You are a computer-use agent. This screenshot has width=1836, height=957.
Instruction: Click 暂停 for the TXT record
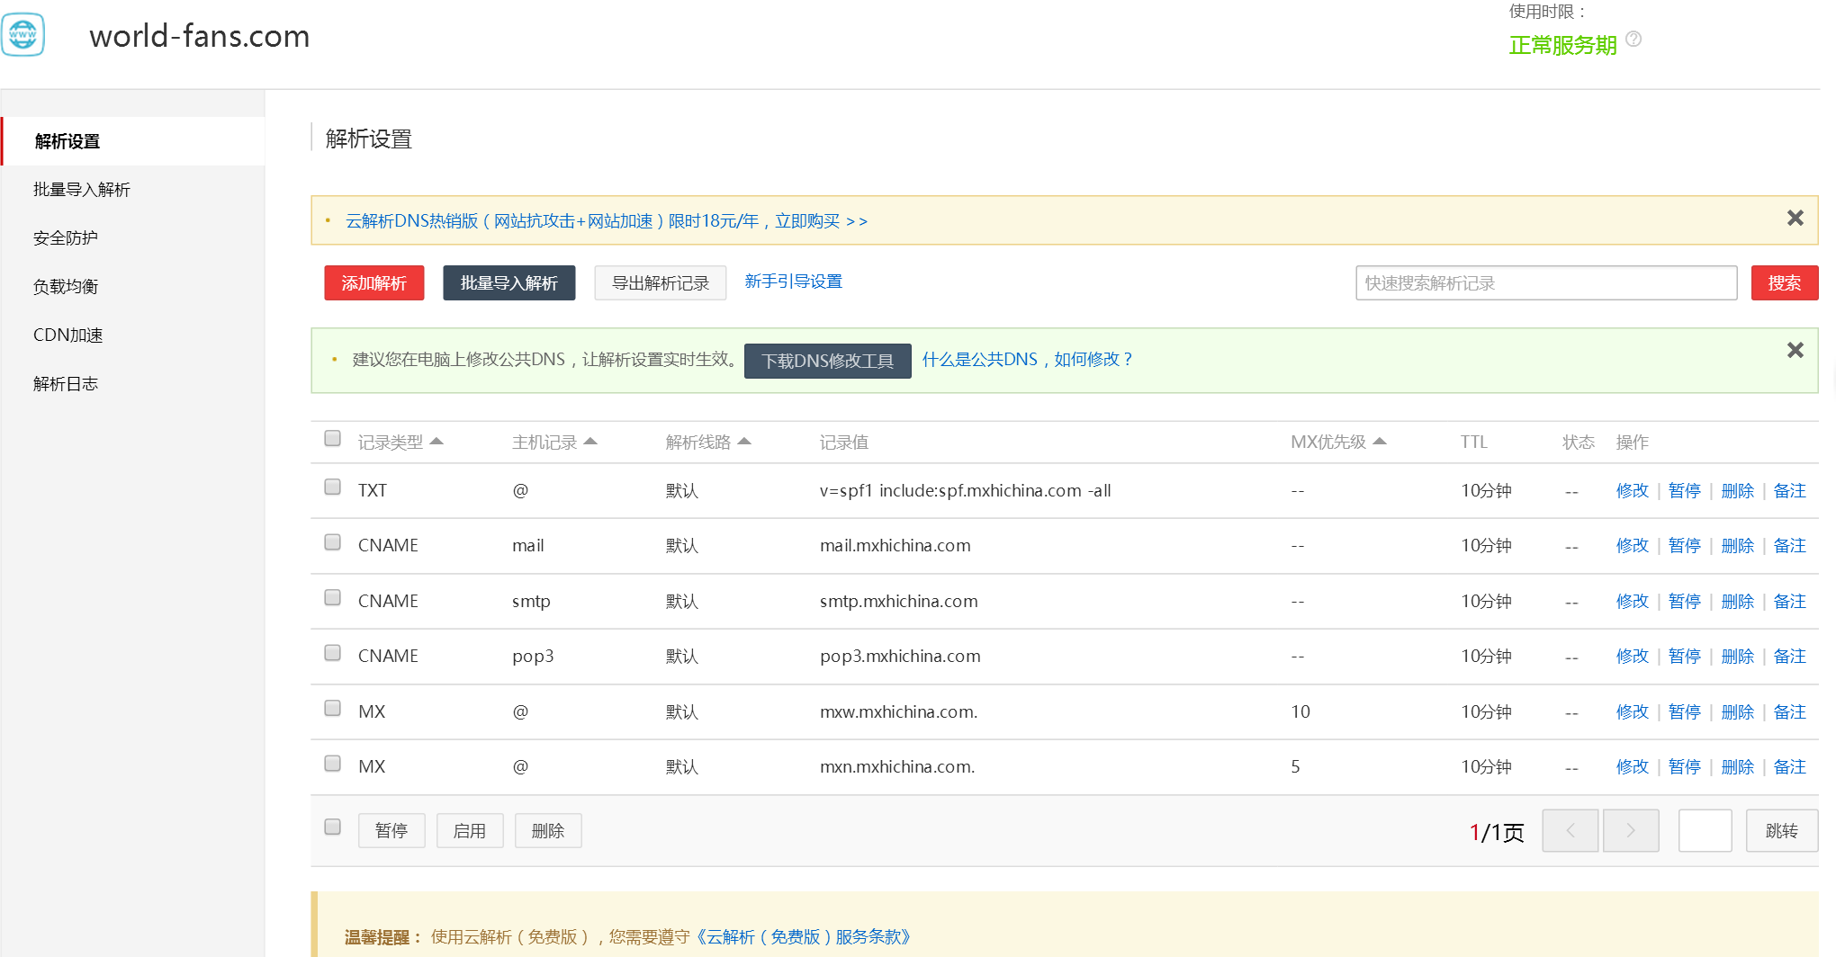pyautogui.click(x=1684, y=491)
